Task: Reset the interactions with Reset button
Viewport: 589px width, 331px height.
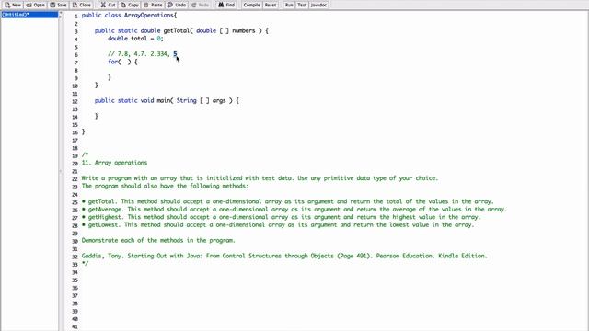Action: tap(270, 5)
